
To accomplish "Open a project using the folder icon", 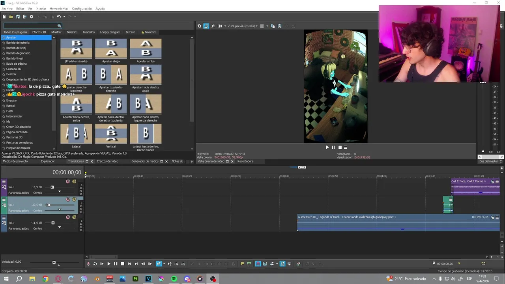I will point(11,17).
